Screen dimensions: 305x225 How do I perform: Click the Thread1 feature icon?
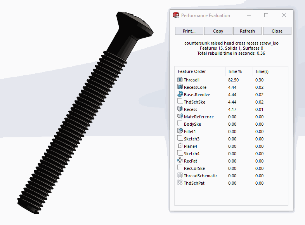[x=180, y=80]
